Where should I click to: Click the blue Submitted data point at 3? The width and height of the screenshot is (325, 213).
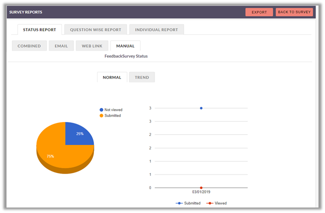pyautogui.click(x=201, y=108)
